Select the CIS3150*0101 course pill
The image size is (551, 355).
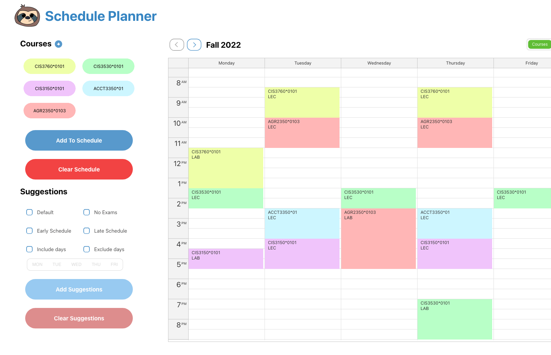(x=49, y=88)
